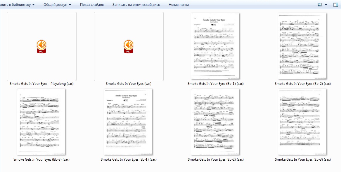Open the MP3 icon for Smoke Gets In Your Eyes - Playalong (sax)

tap(41, 46)
